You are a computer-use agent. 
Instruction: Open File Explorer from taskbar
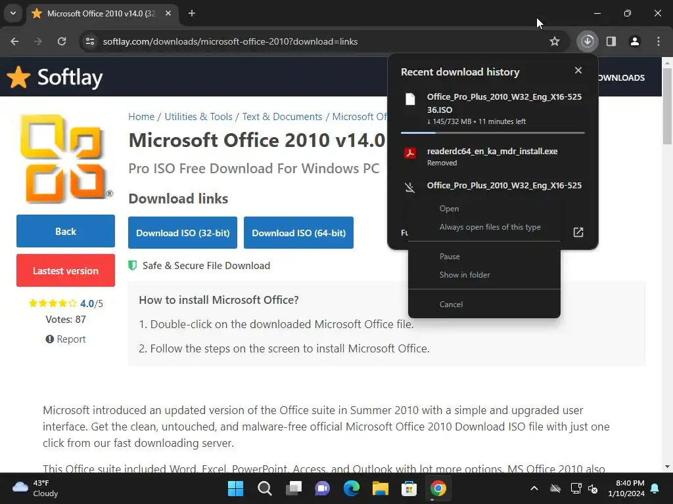[x=381, y=488]
